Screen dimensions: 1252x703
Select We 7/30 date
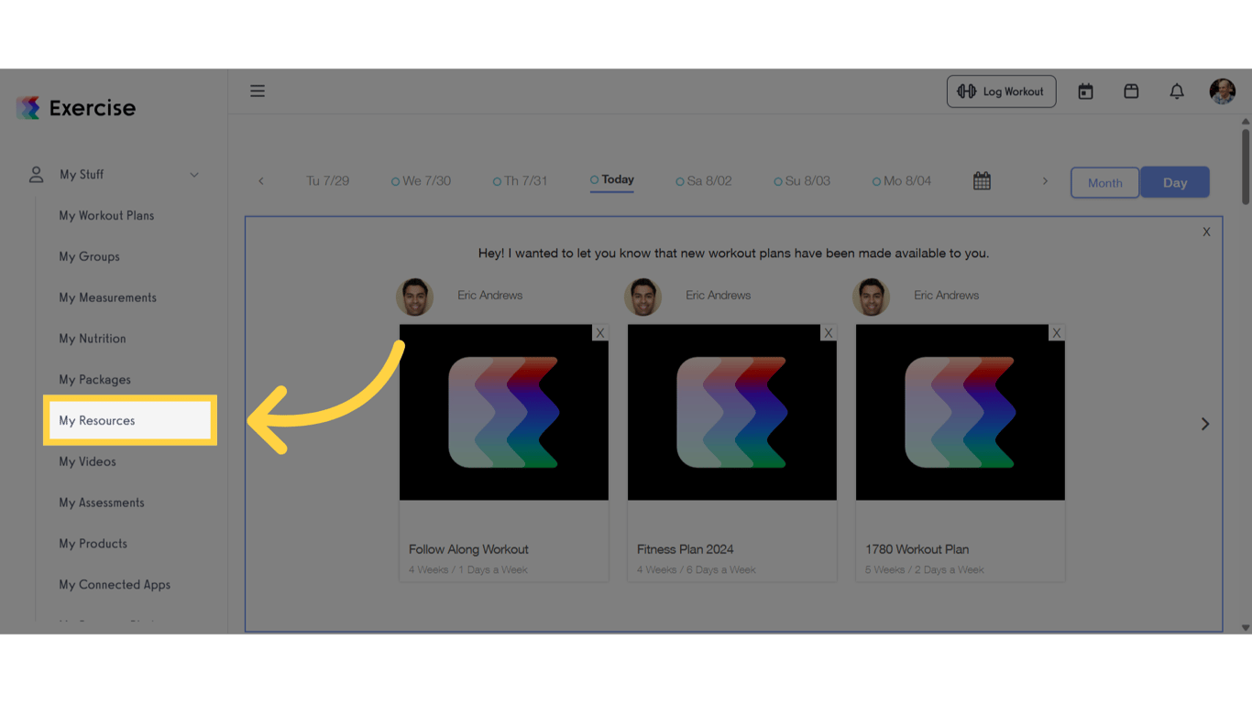click(x=421, y=181)
